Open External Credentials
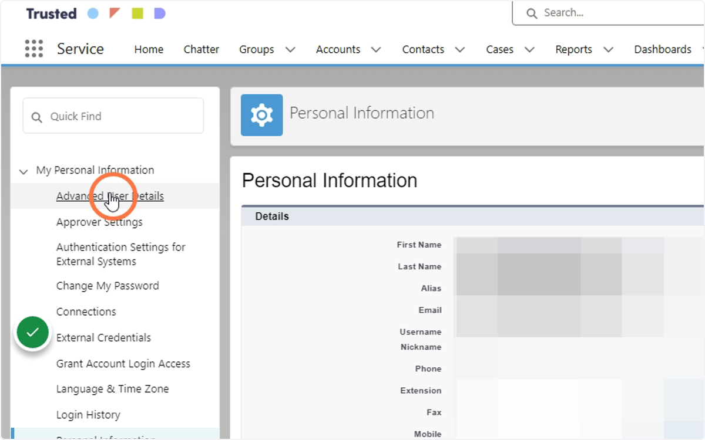Image resolution: width=705 pixels, height=440 pixels. pyautogui.click(x=103, y=337)
